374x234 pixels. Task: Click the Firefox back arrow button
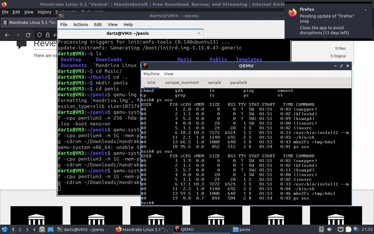(7, 35)
